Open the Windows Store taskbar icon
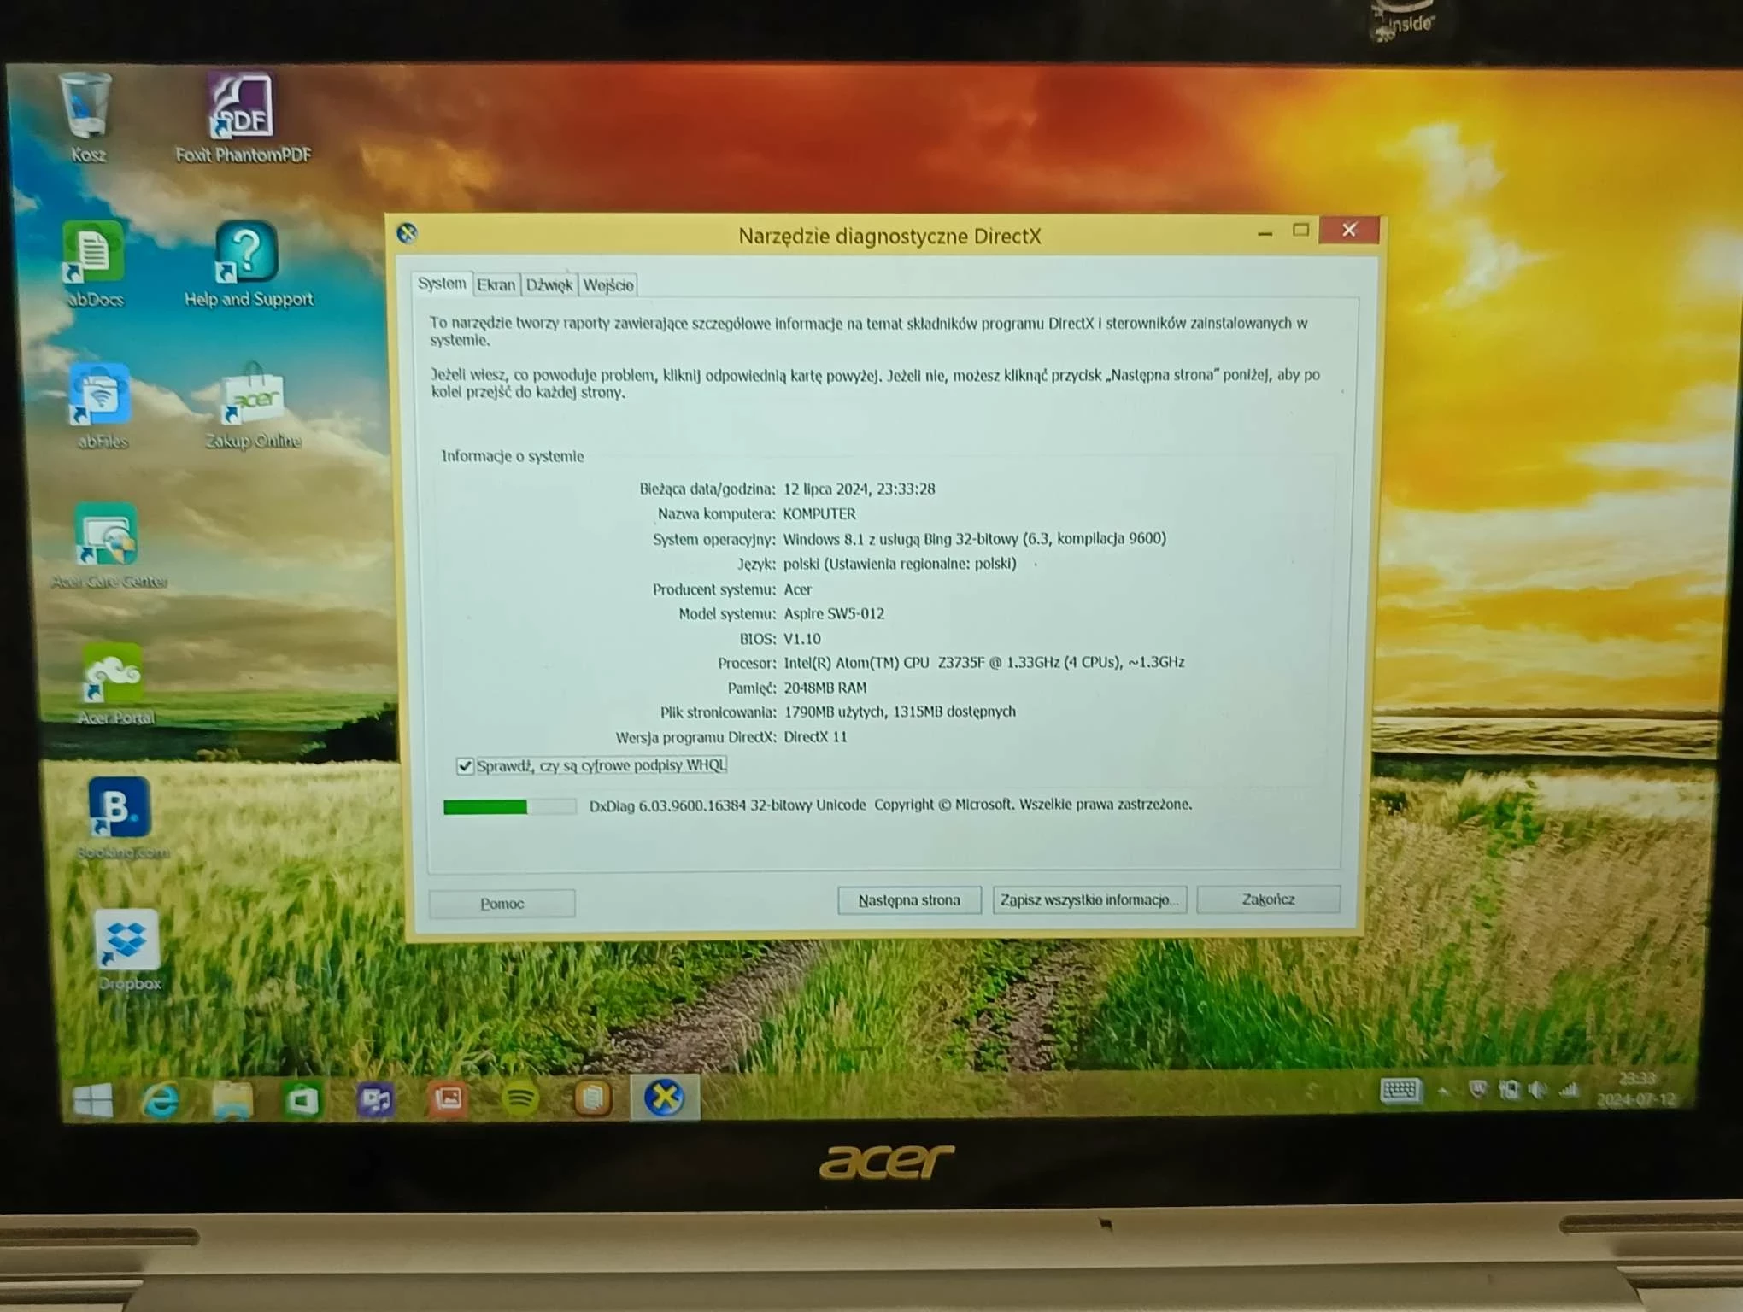The height and width of the screenshot is (1312, 1743). pos(302,1099)
